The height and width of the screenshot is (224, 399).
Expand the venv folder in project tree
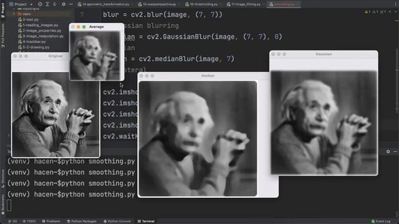(x=14, y=14)
